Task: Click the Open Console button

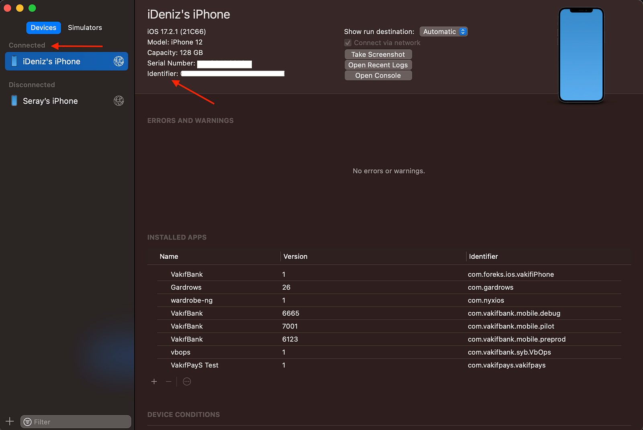Action: click(378, 75)
